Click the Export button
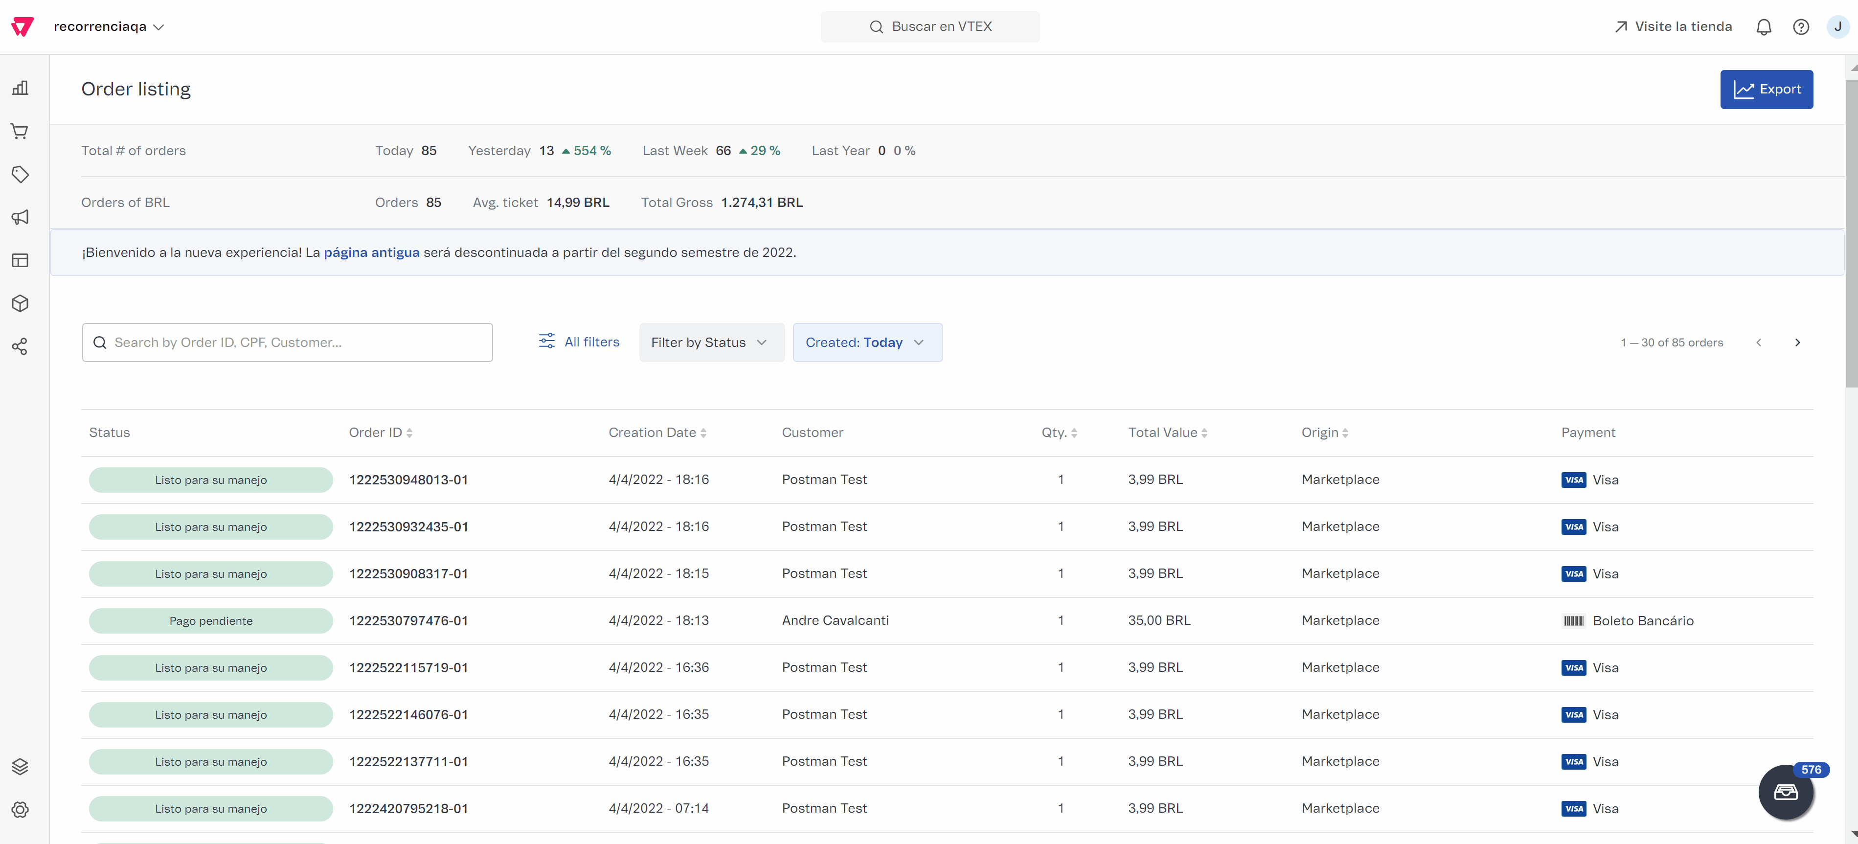Viewport: 1858px width, 844px height. point(1766,90)
